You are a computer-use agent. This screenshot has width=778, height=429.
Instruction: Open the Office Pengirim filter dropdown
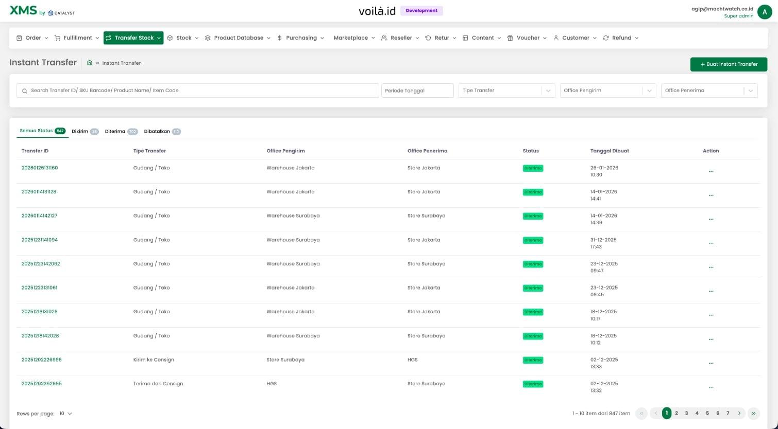click(x=607, y=91)
